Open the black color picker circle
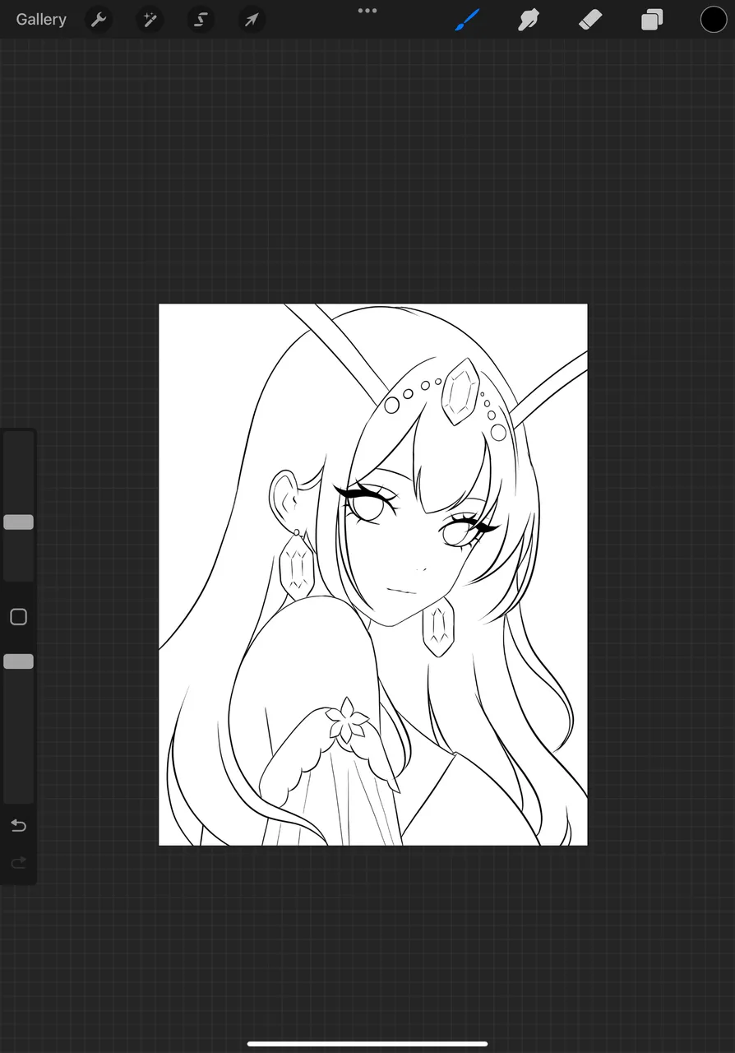Screen dimensions: 735x1053 pos(714,19)
